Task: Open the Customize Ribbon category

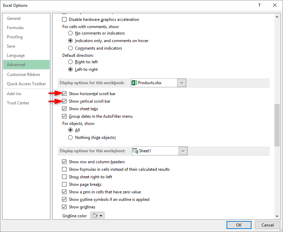Action: 23,75
